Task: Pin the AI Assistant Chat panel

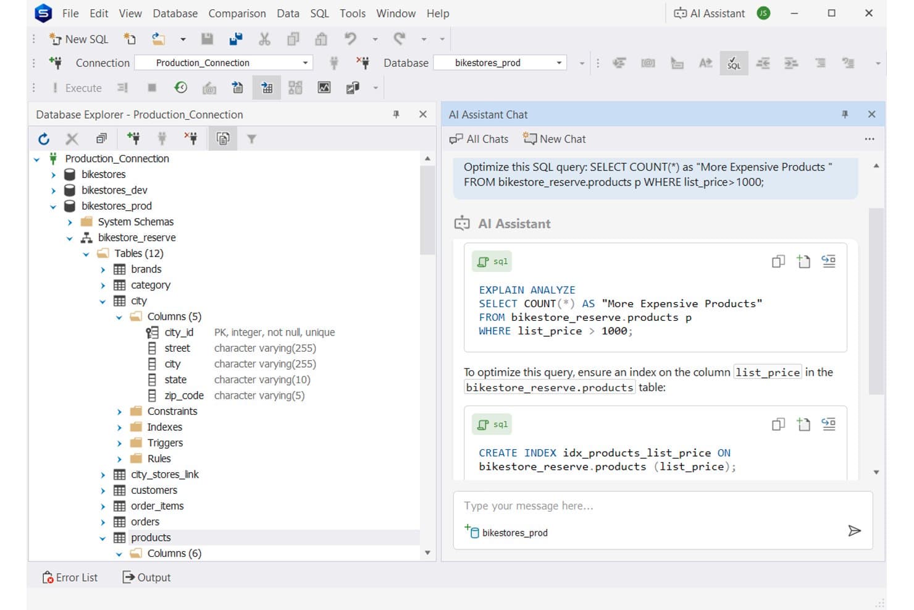Action: tap(844, 114)
